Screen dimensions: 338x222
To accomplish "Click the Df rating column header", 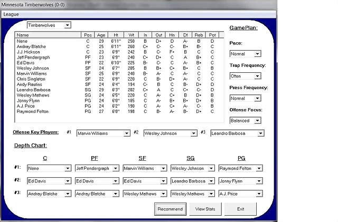I will [185, 35].
